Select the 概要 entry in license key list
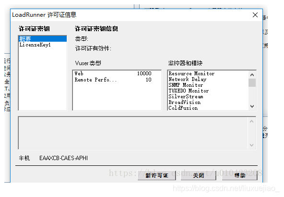Image resolution: width=284 pixels, height=197 pixels. pos(43,39)
